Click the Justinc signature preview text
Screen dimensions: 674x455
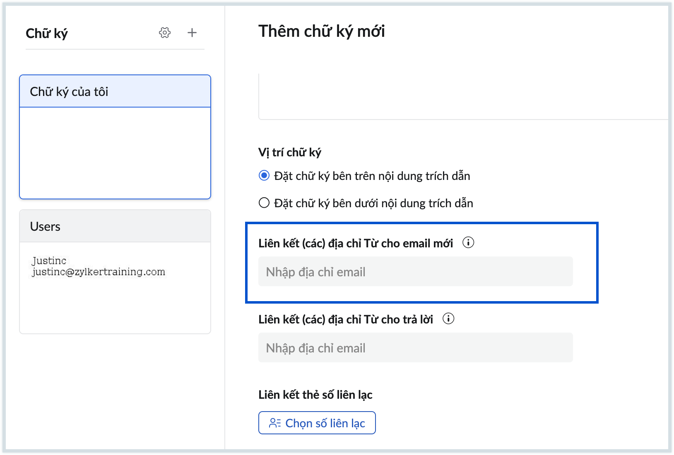[x=99, y=266]
